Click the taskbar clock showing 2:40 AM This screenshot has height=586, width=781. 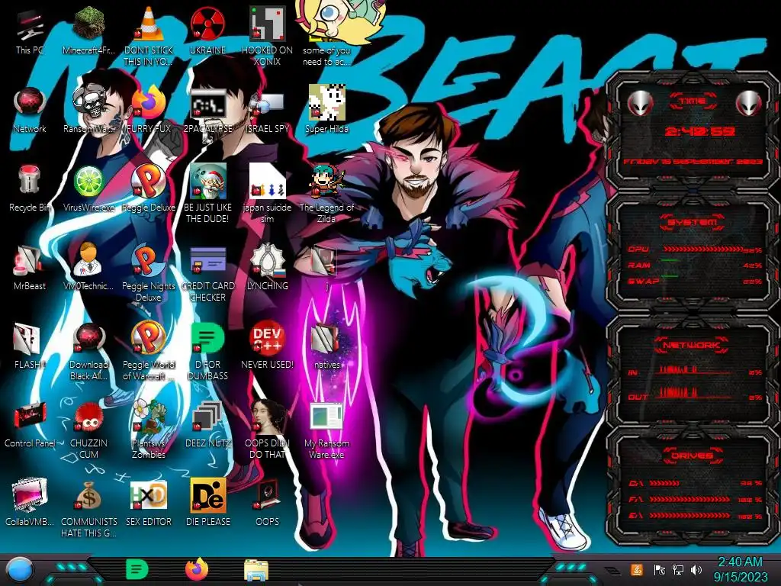(740, 569)
